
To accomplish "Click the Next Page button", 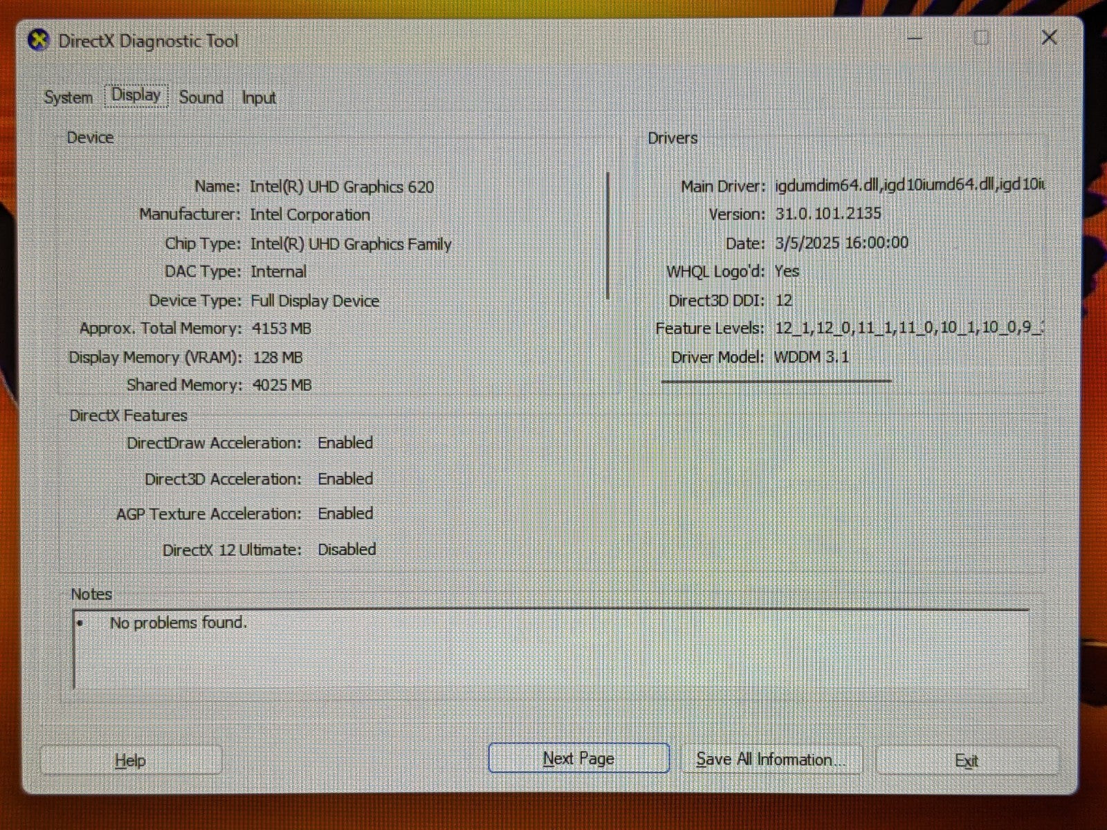I will (x=578, y=759).
